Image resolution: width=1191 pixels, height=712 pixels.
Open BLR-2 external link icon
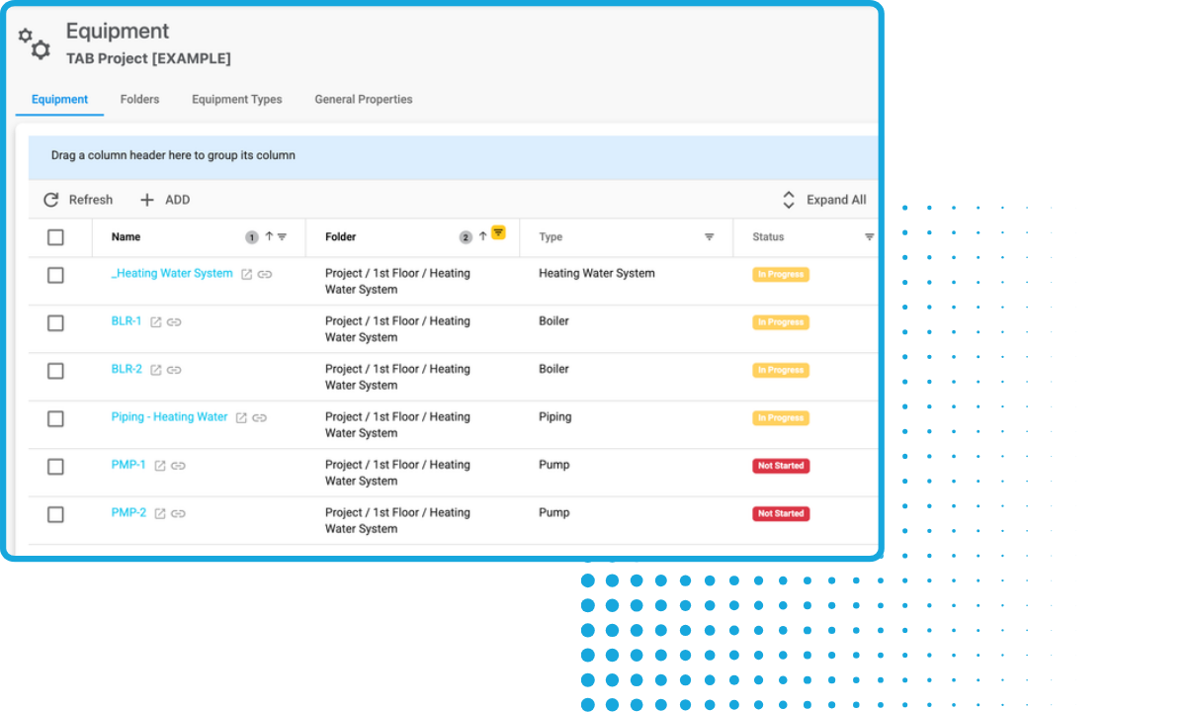point(156,370)
